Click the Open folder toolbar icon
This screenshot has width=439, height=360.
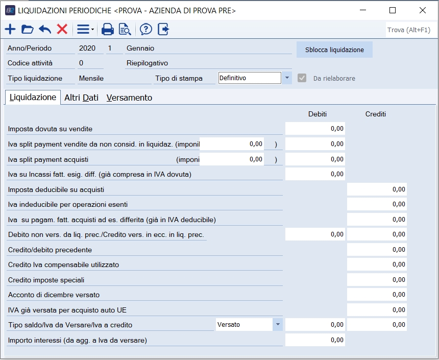[28, 30]
